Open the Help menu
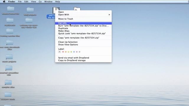The width and height of the screenshot is (189, 106). click(58, 1)
